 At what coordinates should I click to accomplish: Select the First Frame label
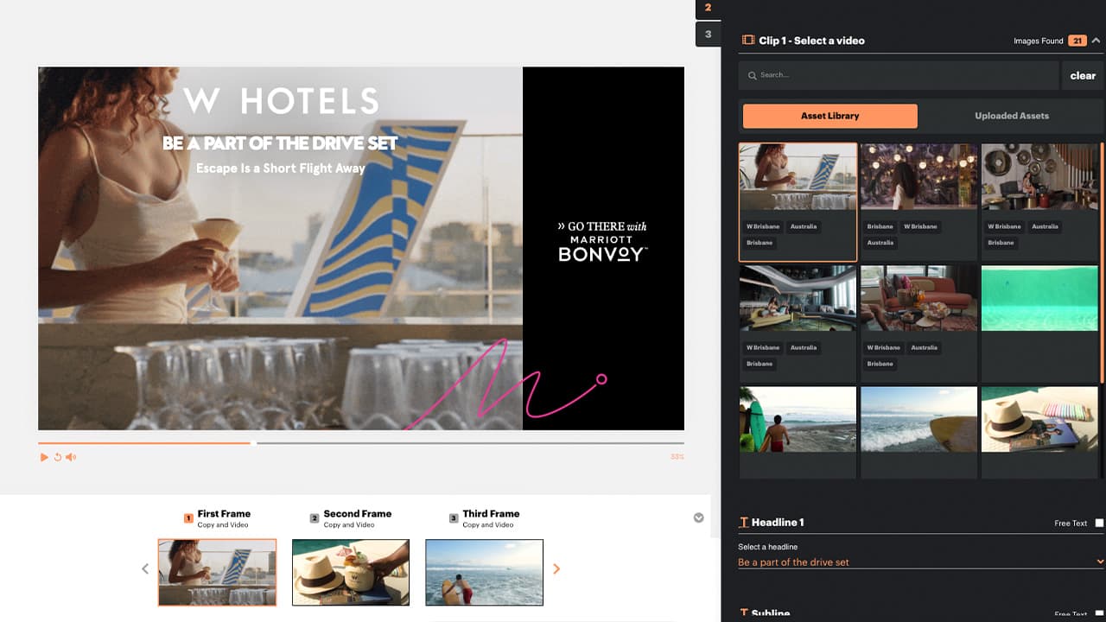coord(224,513)
